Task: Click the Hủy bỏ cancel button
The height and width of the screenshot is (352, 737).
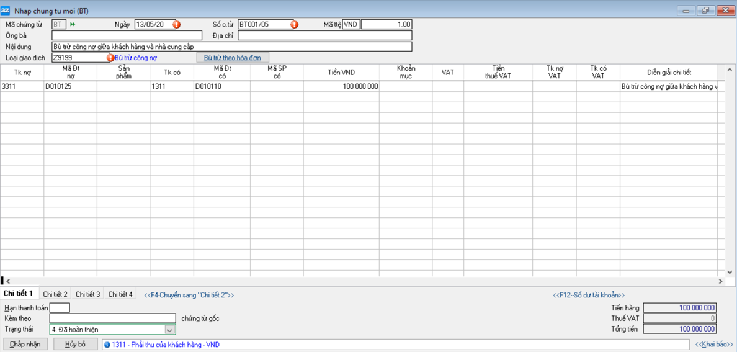Action: (75, 345)
